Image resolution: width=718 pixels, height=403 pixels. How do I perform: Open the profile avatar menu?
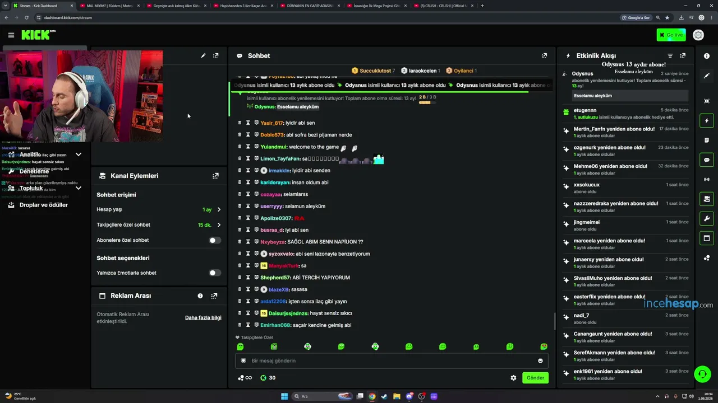click(x=698, y=35)
